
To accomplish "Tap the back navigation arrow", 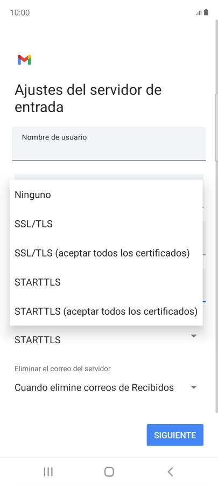I will click(x=170, y=472).
